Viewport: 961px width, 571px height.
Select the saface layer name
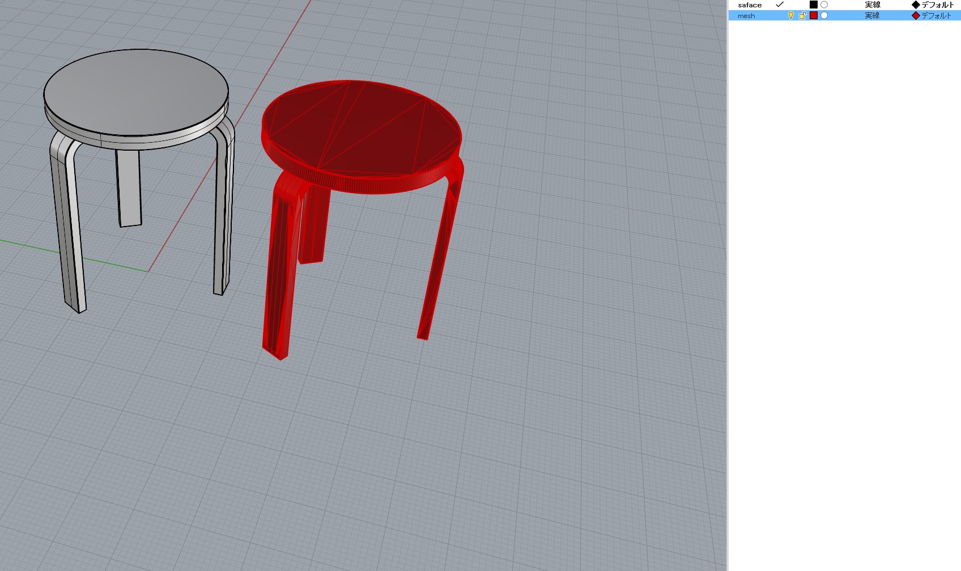click(749, 5)
